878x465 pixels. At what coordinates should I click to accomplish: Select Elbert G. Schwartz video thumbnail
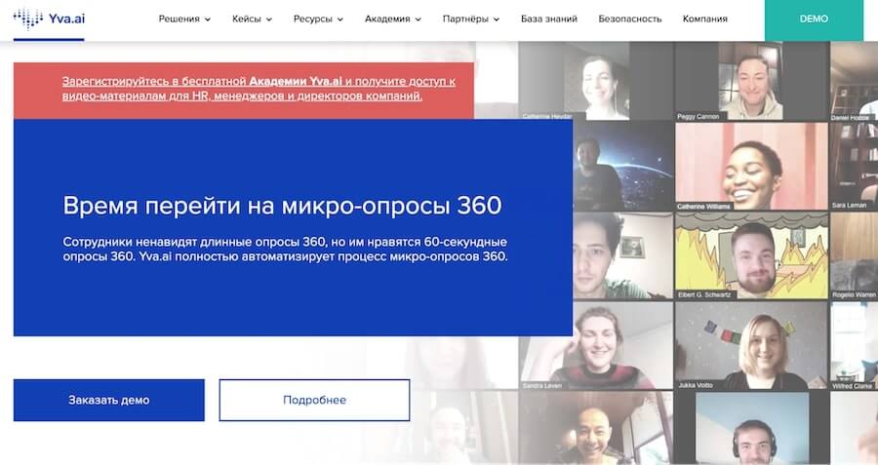point(751,255)
